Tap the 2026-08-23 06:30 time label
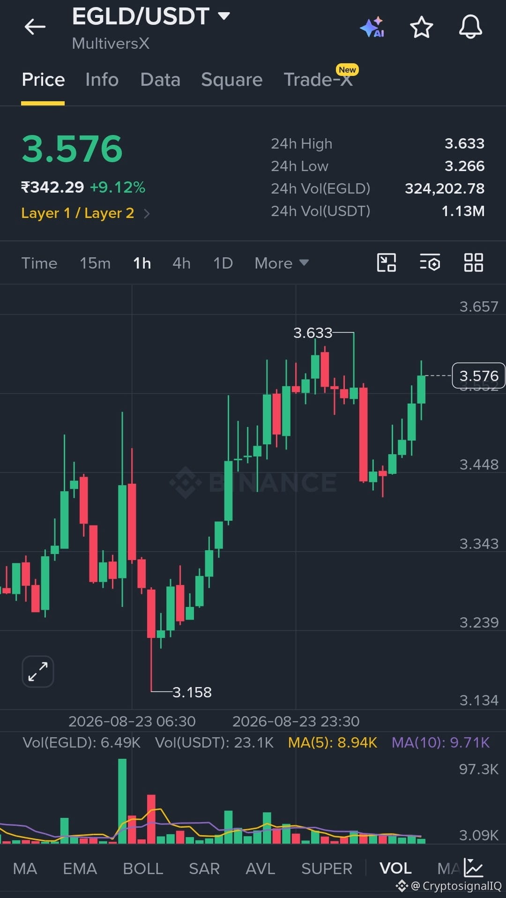The height and width of the screenshot is (898, 506). point(132,721)
